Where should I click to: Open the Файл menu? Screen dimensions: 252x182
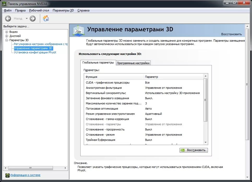(8, 10)
